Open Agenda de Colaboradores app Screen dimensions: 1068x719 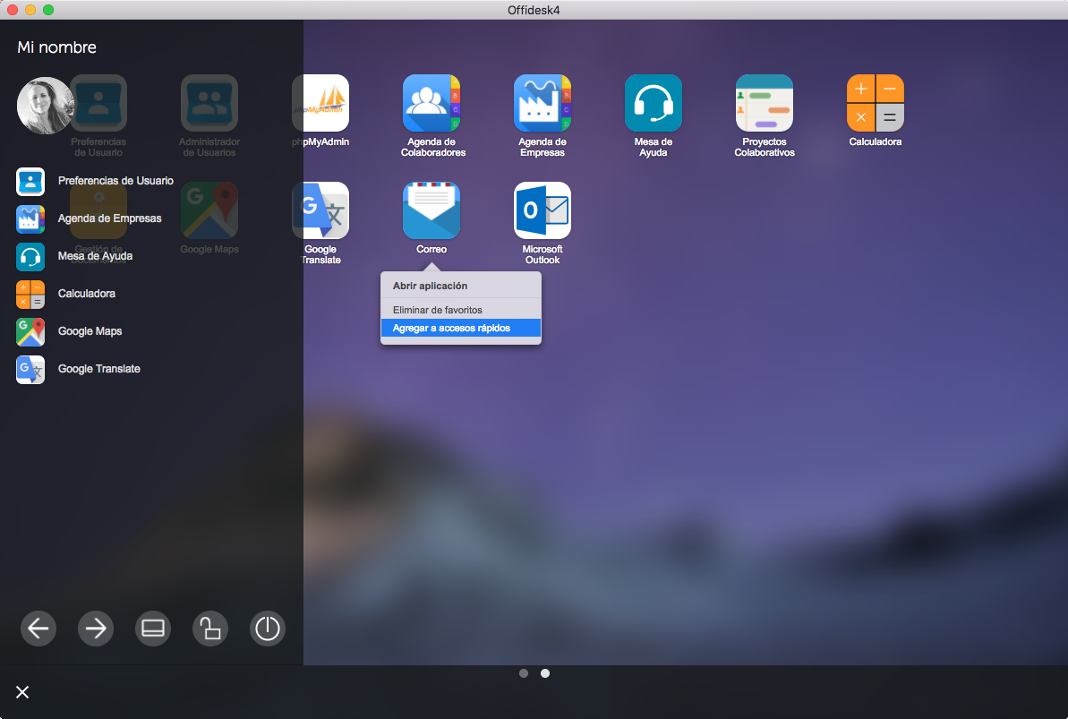coord(431,103)
